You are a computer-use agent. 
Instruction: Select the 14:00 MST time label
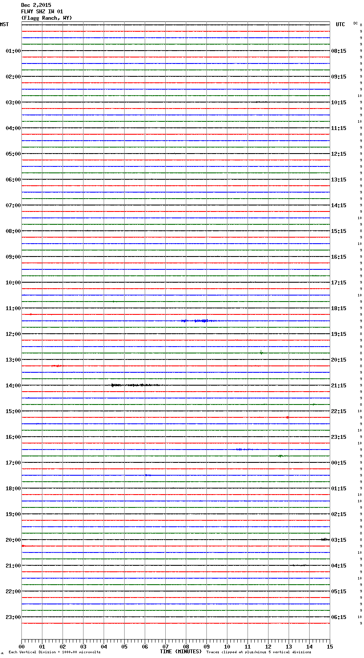[13, 386]
